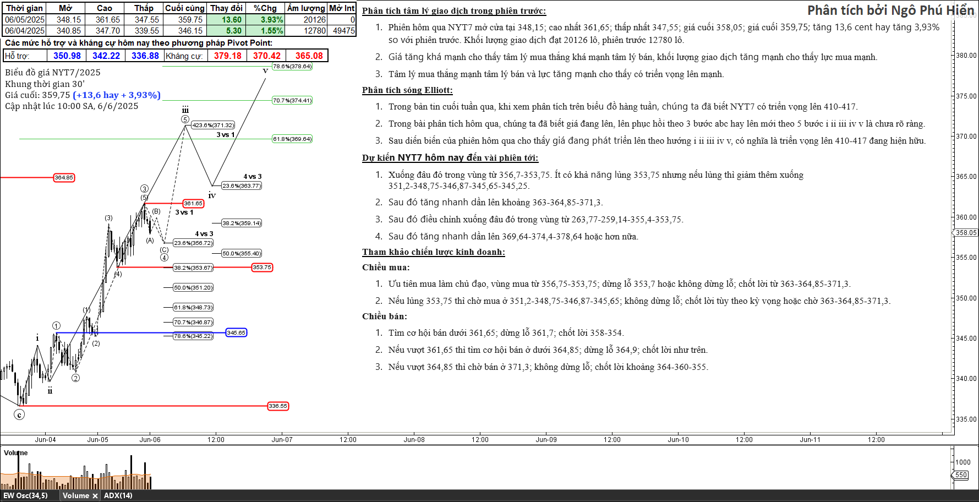Viewport: 979px width, 502px height.
Task: Click the 23.6%(363.77) retracement label
Action: [x=242, y=186]
